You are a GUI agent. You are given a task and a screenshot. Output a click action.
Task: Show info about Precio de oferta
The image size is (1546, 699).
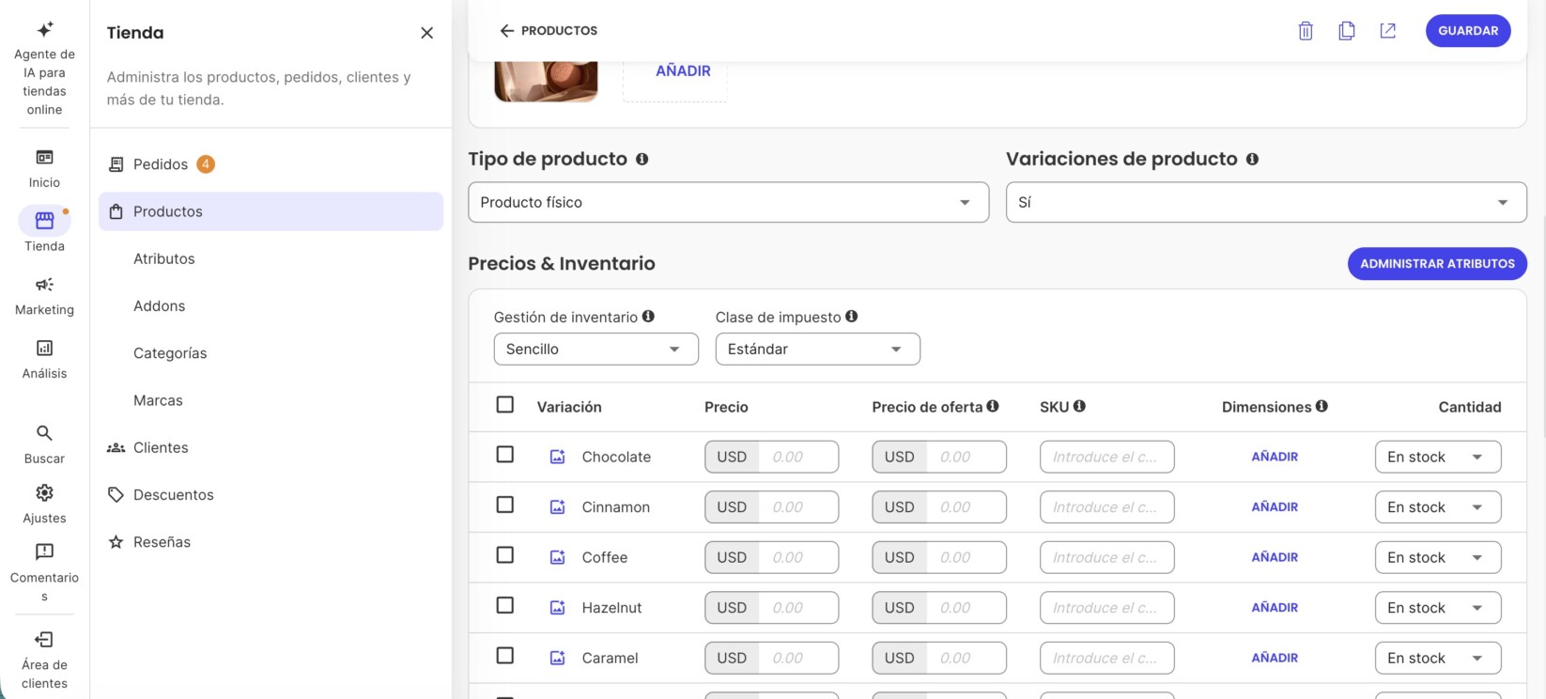pos(993,406)
